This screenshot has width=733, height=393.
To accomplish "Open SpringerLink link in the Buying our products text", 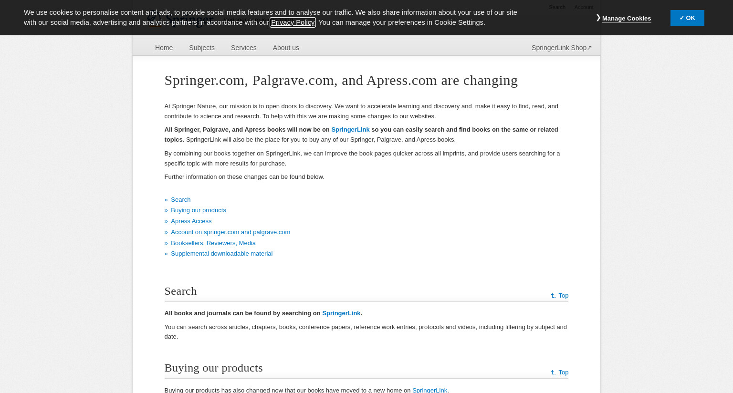I will (x=429, y=390).
